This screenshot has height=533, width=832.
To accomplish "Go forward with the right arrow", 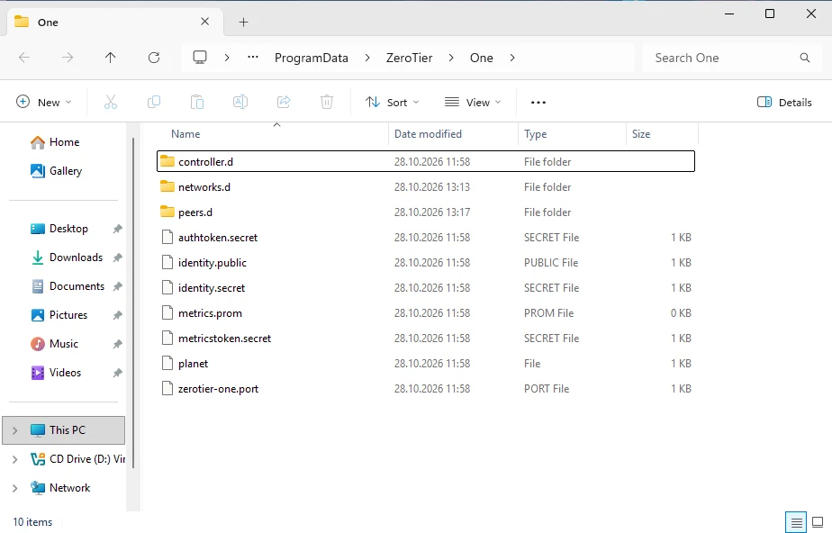I will point(68,58).
